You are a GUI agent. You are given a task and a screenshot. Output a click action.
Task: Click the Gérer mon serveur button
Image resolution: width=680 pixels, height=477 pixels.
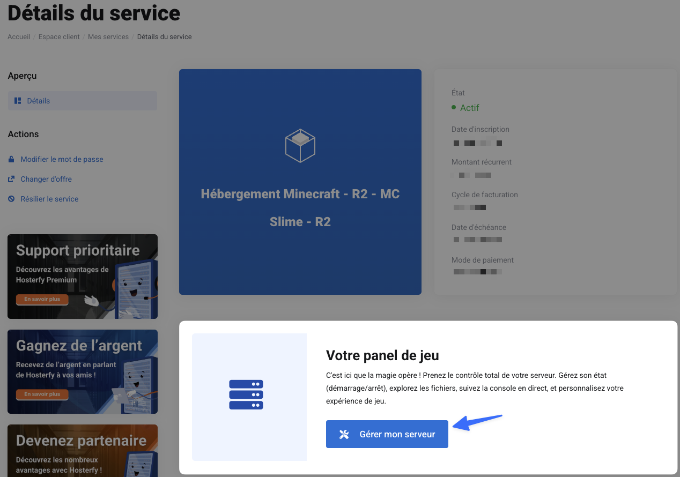point(387,434)
